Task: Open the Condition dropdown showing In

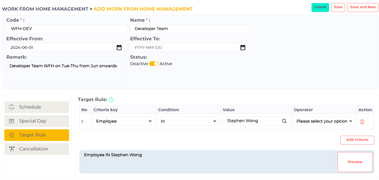Action: coord(189,121)
